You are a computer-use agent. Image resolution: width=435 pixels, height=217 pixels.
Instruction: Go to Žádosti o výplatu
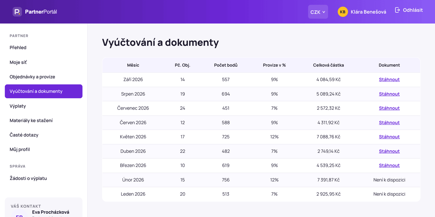click(x=43, y=178)
